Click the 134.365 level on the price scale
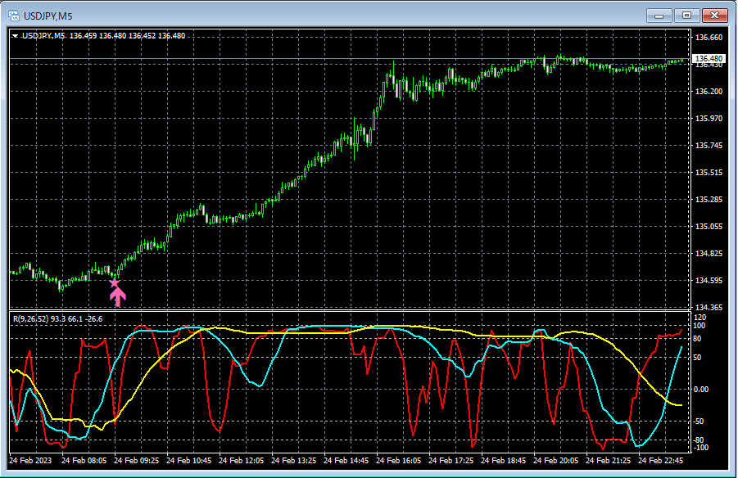This screenshot has width=738, height=478. click(707, 308)
